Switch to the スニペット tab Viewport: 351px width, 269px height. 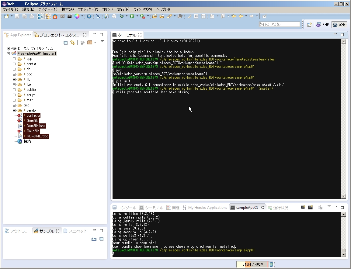click(x=75, y=231)
